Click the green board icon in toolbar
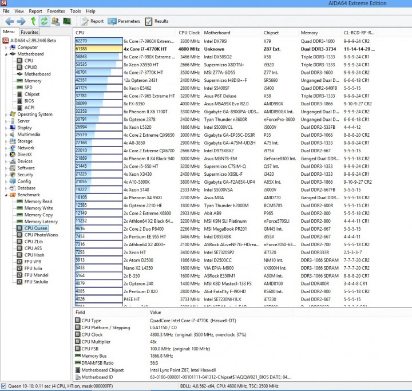412x391 pixels. tap(67, 21)
